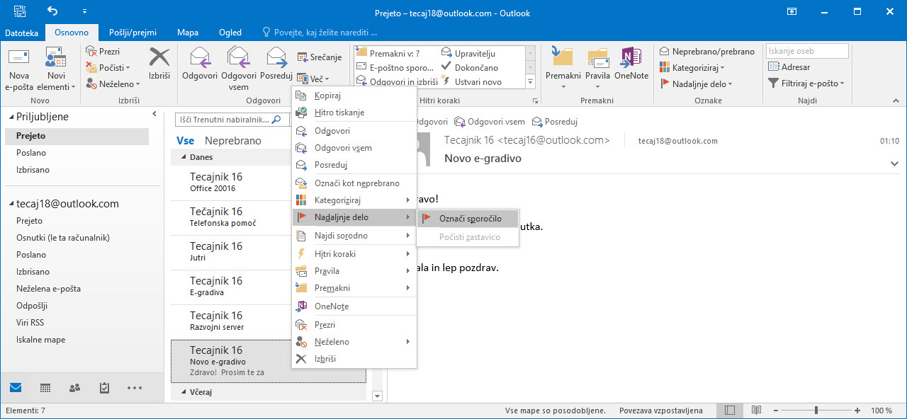Open the Neželeno context menu entry
The width and height of the screenshot is (907, 419).
(354, 342)
